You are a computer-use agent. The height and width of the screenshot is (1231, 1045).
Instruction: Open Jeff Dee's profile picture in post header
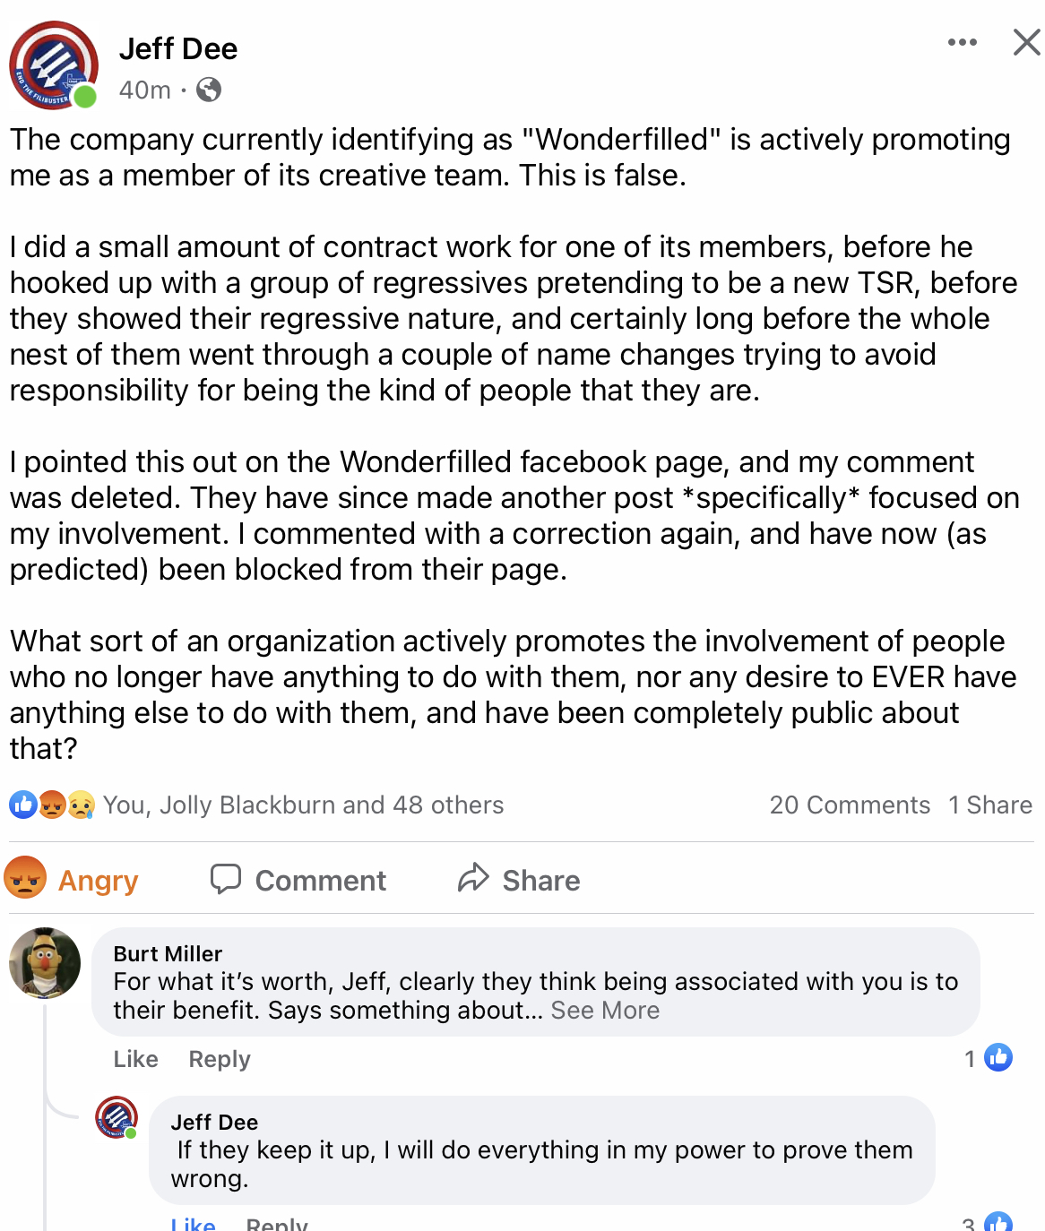coord(53,65)
